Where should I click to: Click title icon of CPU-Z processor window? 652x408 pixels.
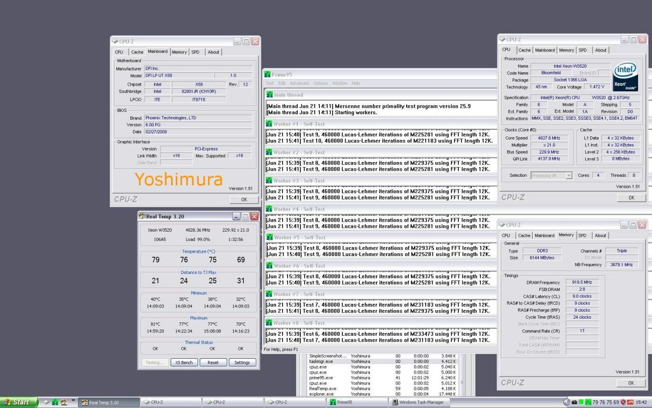click(502, 40)
